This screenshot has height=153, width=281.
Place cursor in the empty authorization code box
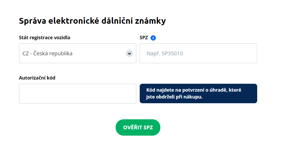click(78, 94)
